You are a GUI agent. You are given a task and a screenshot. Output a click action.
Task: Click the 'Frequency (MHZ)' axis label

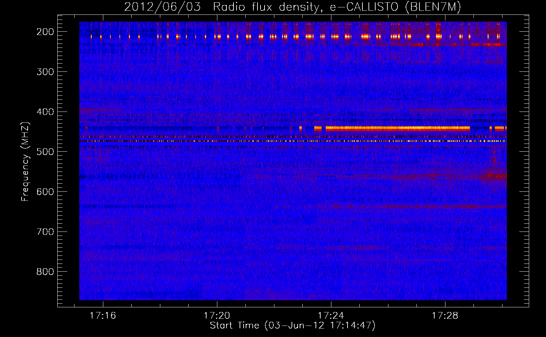pyautogui.click(x=25, y=162)
